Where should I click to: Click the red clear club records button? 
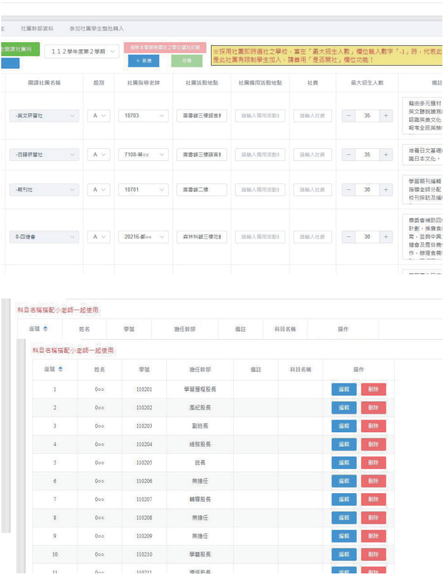165,48
